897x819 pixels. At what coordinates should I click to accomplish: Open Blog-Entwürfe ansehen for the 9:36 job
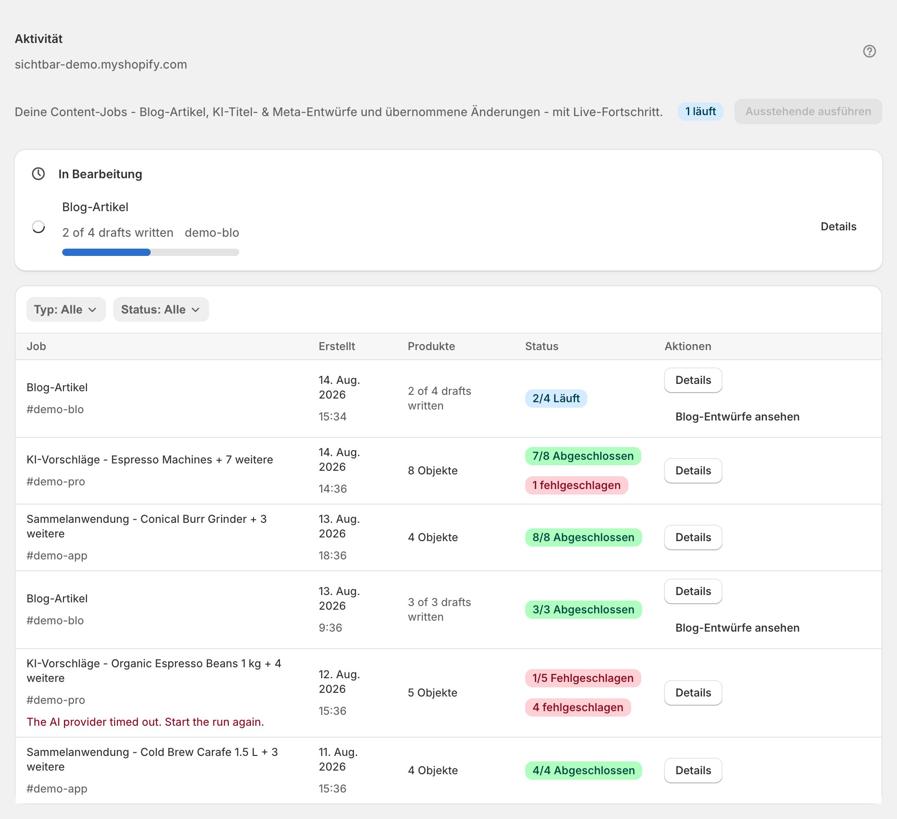737,628
